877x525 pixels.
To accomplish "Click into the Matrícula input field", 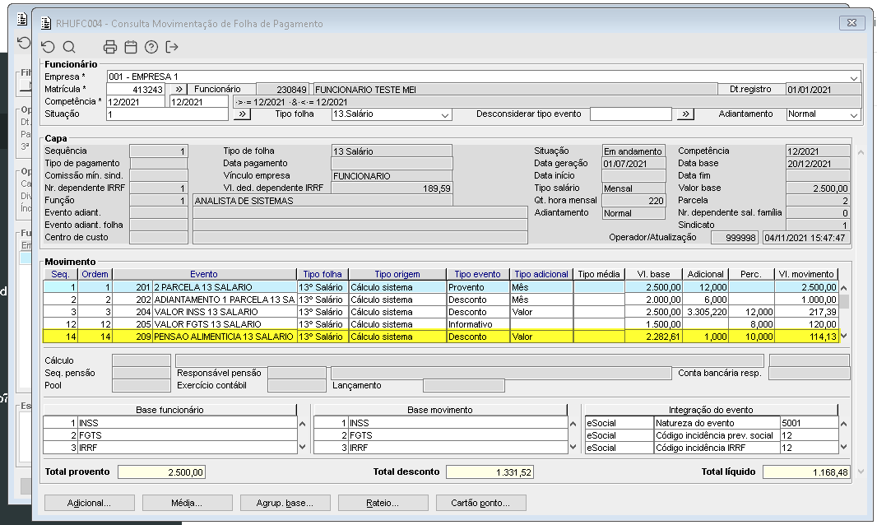I will click(x=136, y=89).
